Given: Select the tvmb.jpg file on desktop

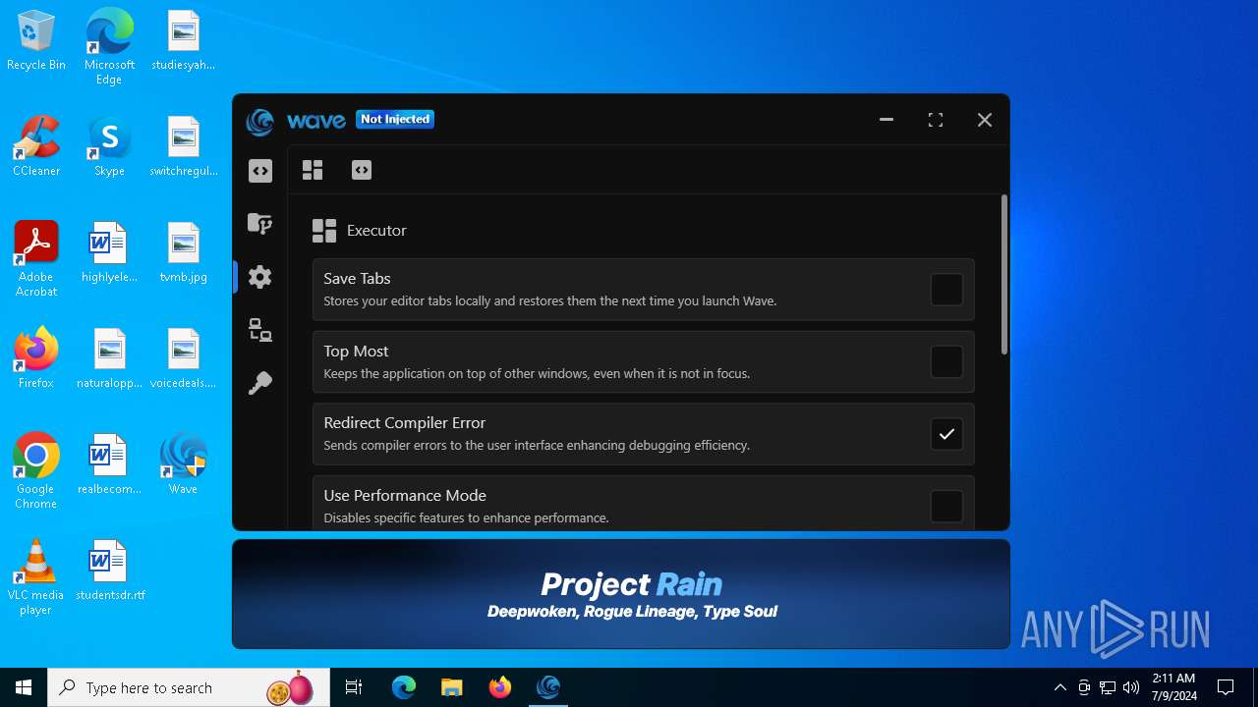Looking at the screenshot, I should tap(183, 253).
